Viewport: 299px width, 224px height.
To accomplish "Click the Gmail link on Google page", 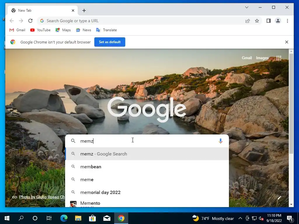I will (247, 58).
